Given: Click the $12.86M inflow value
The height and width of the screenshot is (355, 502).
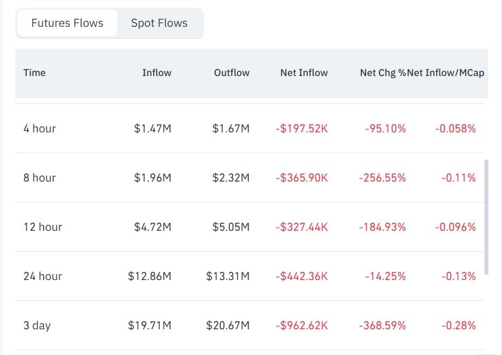Looking at the screenshot, I should tap(149, 276).
